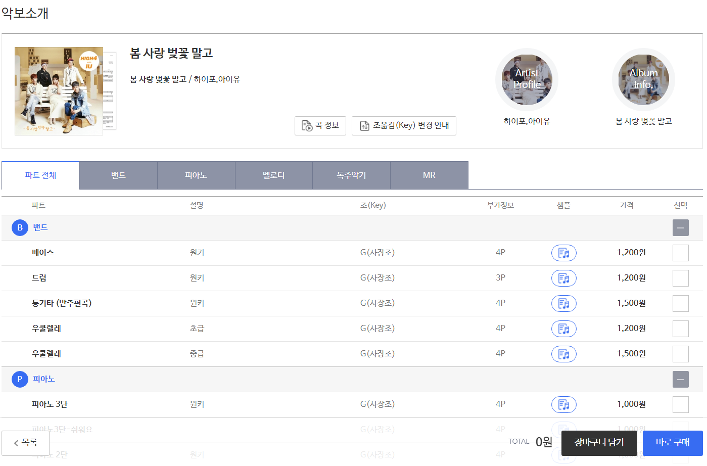This screenshot has width=707, height=466.
Task: Add to cart with 장바구니 담기
Action: tap(599, 443)
